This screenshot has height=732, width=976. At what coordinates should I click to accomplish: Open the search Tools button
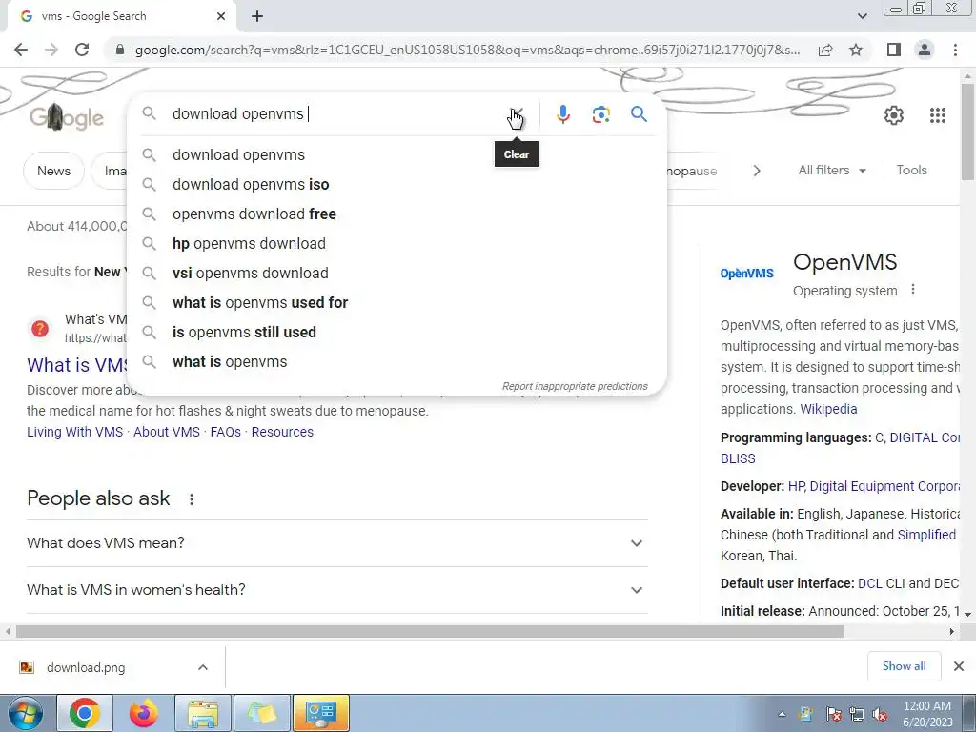(911, 170)
